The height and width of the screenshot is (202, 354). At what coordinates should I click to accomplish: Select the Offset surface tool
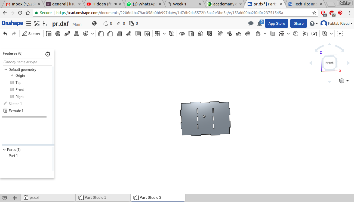click(x=258, y=34)
